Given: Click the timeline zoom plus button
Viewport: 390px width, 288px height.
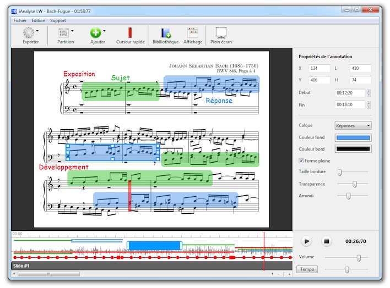Looking at the screenshot, I should [289, 274].
